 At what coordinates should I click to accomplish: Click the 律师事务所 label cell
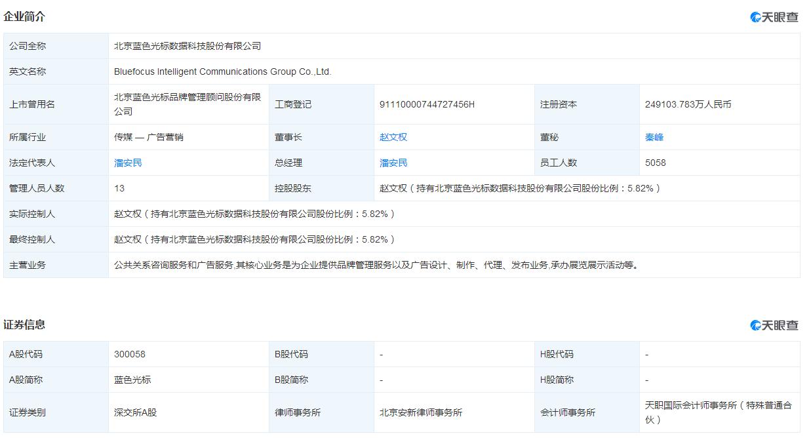[x=322, y=412]
